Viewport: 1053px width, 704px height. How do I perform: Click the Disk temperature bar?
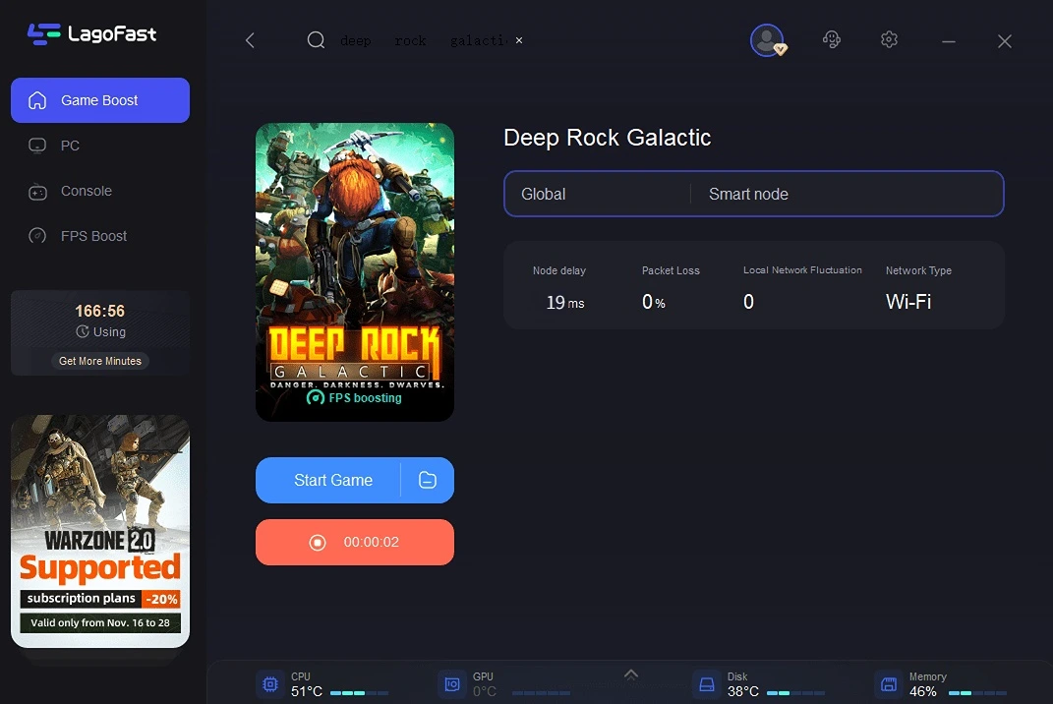coord(795,692)
